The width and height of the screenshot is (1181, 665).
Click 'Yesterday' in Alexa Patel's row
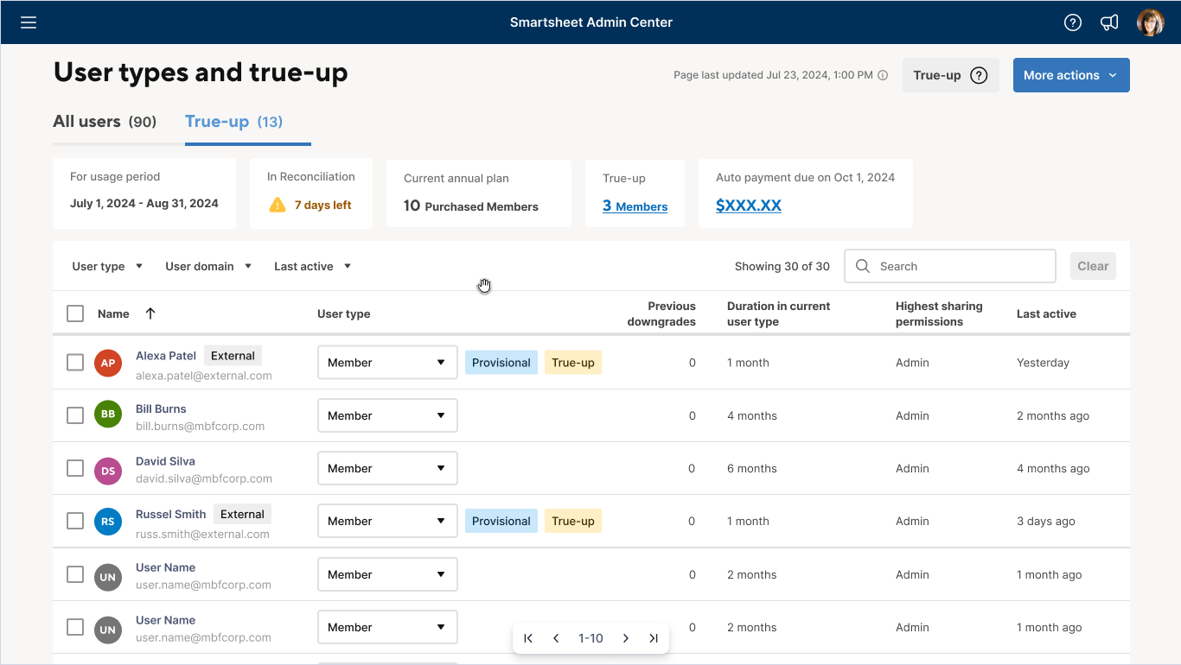1043,363
